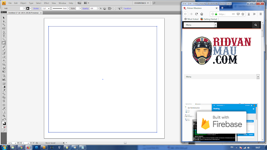Screen dimensions: 267x150
Task: Open the Firefox hamburger menu
Action: [x=260, y=14]
